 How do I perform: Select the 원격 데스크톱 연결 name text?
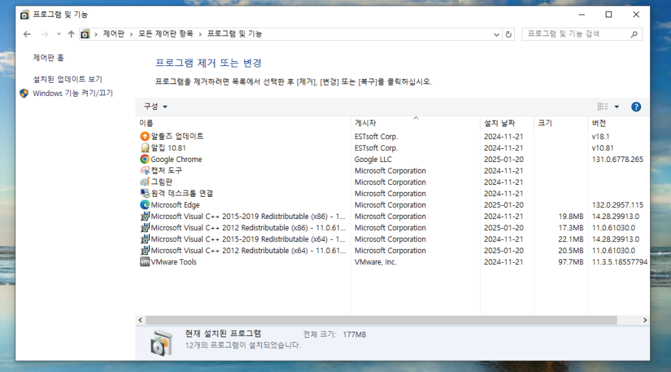click(182, 193)
